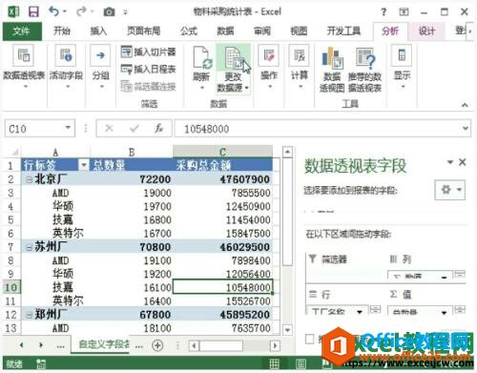Add a new sheet with plus icon
The image size is (477, 373).
click(x=157, y=345)
